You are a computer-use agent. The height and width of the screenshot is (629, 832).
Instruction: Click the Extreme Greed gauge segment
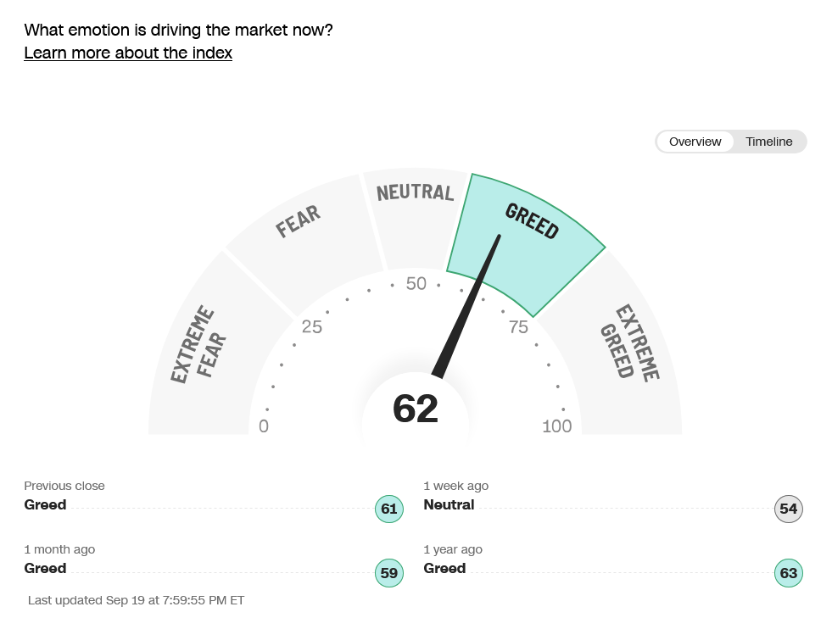pos(632,348)
